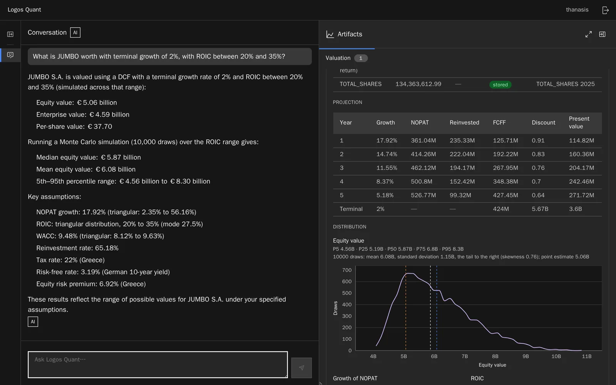This screenshot has height=385, width=616.
Task: Click Median equity value €5.87 billion line
Action: tap(89, 157)
